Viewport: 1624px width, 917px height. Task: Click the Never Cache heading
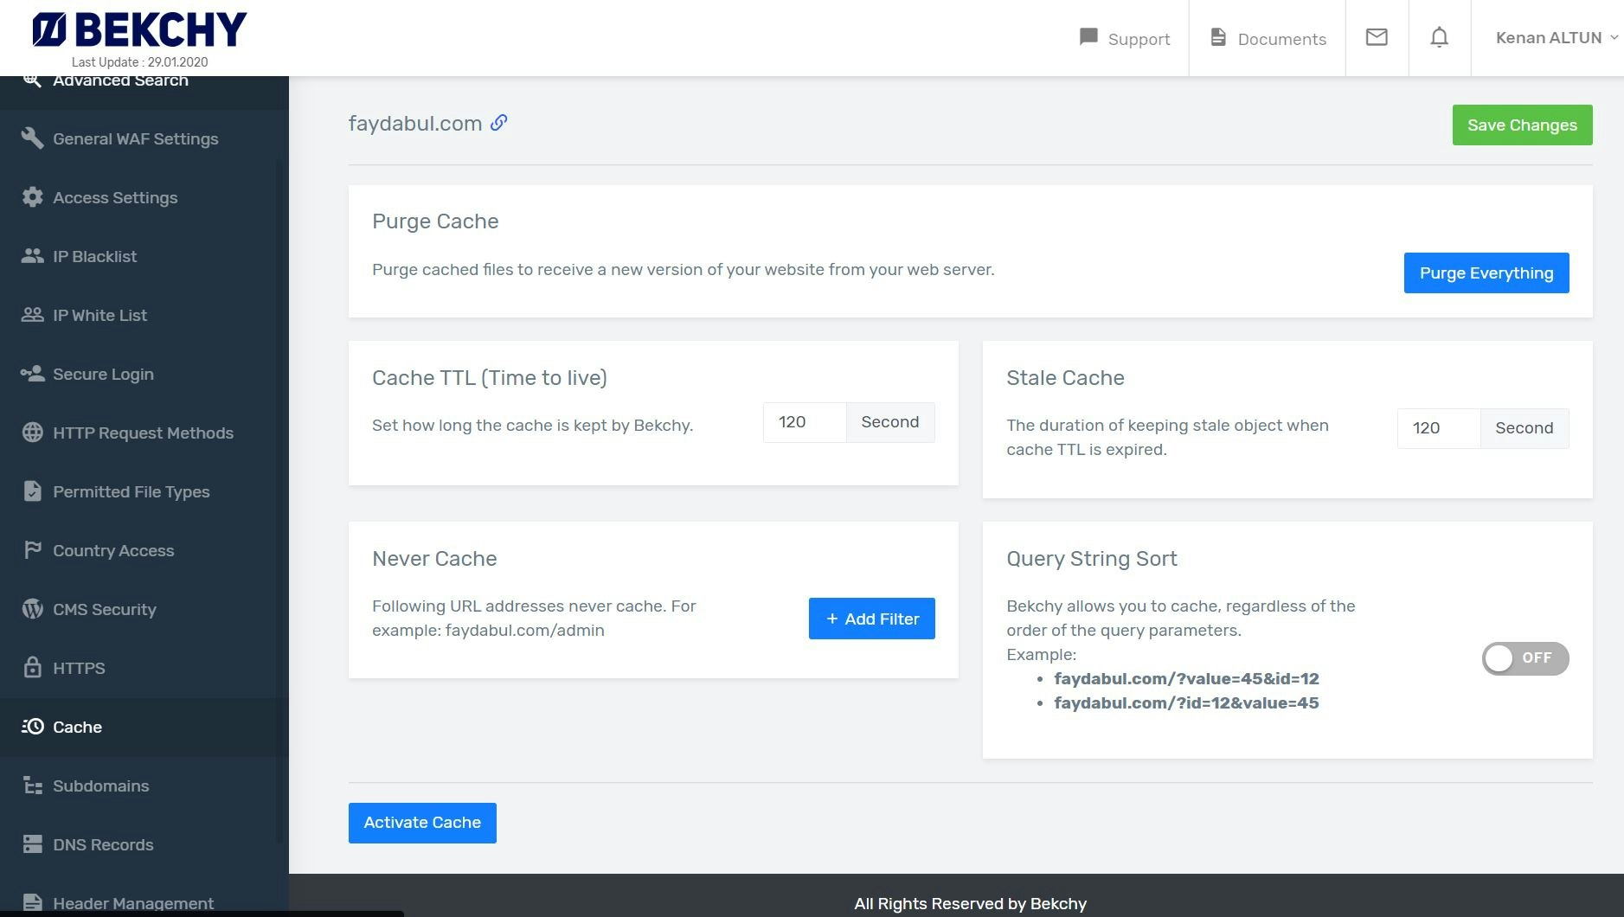click(434, 559)
